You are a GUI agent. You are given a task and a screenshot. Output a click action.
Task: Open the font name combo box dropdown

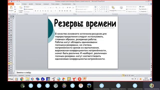click(x=45, y=8)
